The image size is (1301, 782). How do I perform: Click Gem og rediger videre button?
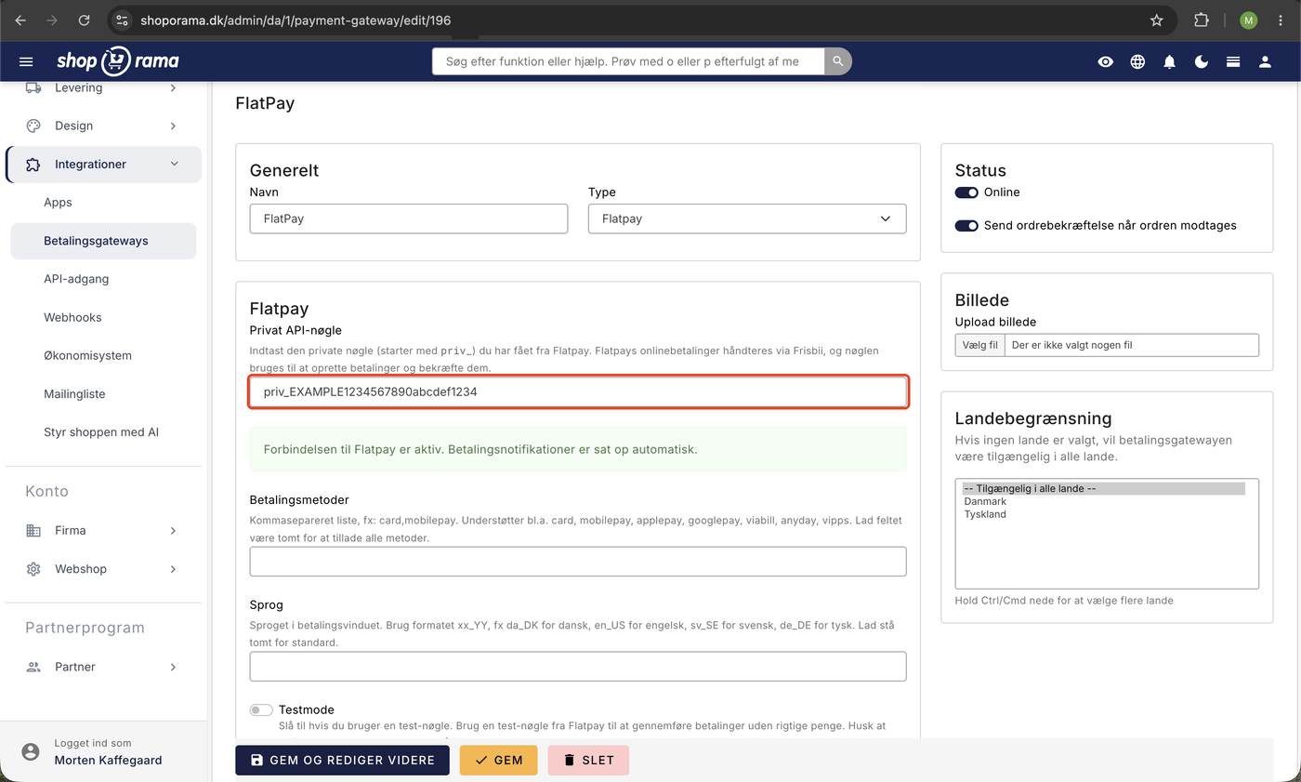(x=342, y=760)
